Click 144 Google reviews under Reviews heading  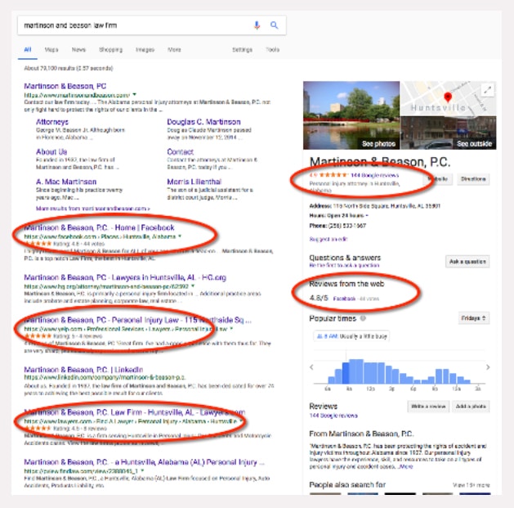tap(333, 416)
